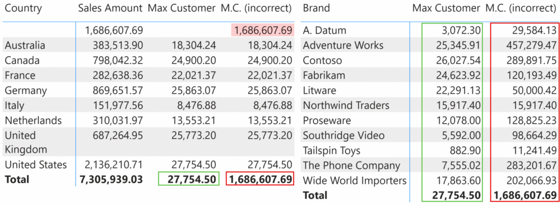Click the green-boxed 27,754.50 total cell
The height and width of the screenshot is (204, 560).
188,179
